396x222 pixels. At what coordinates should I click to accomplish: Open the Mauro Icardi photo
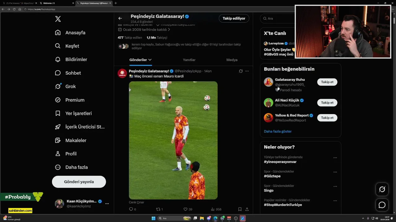point(173,140)
